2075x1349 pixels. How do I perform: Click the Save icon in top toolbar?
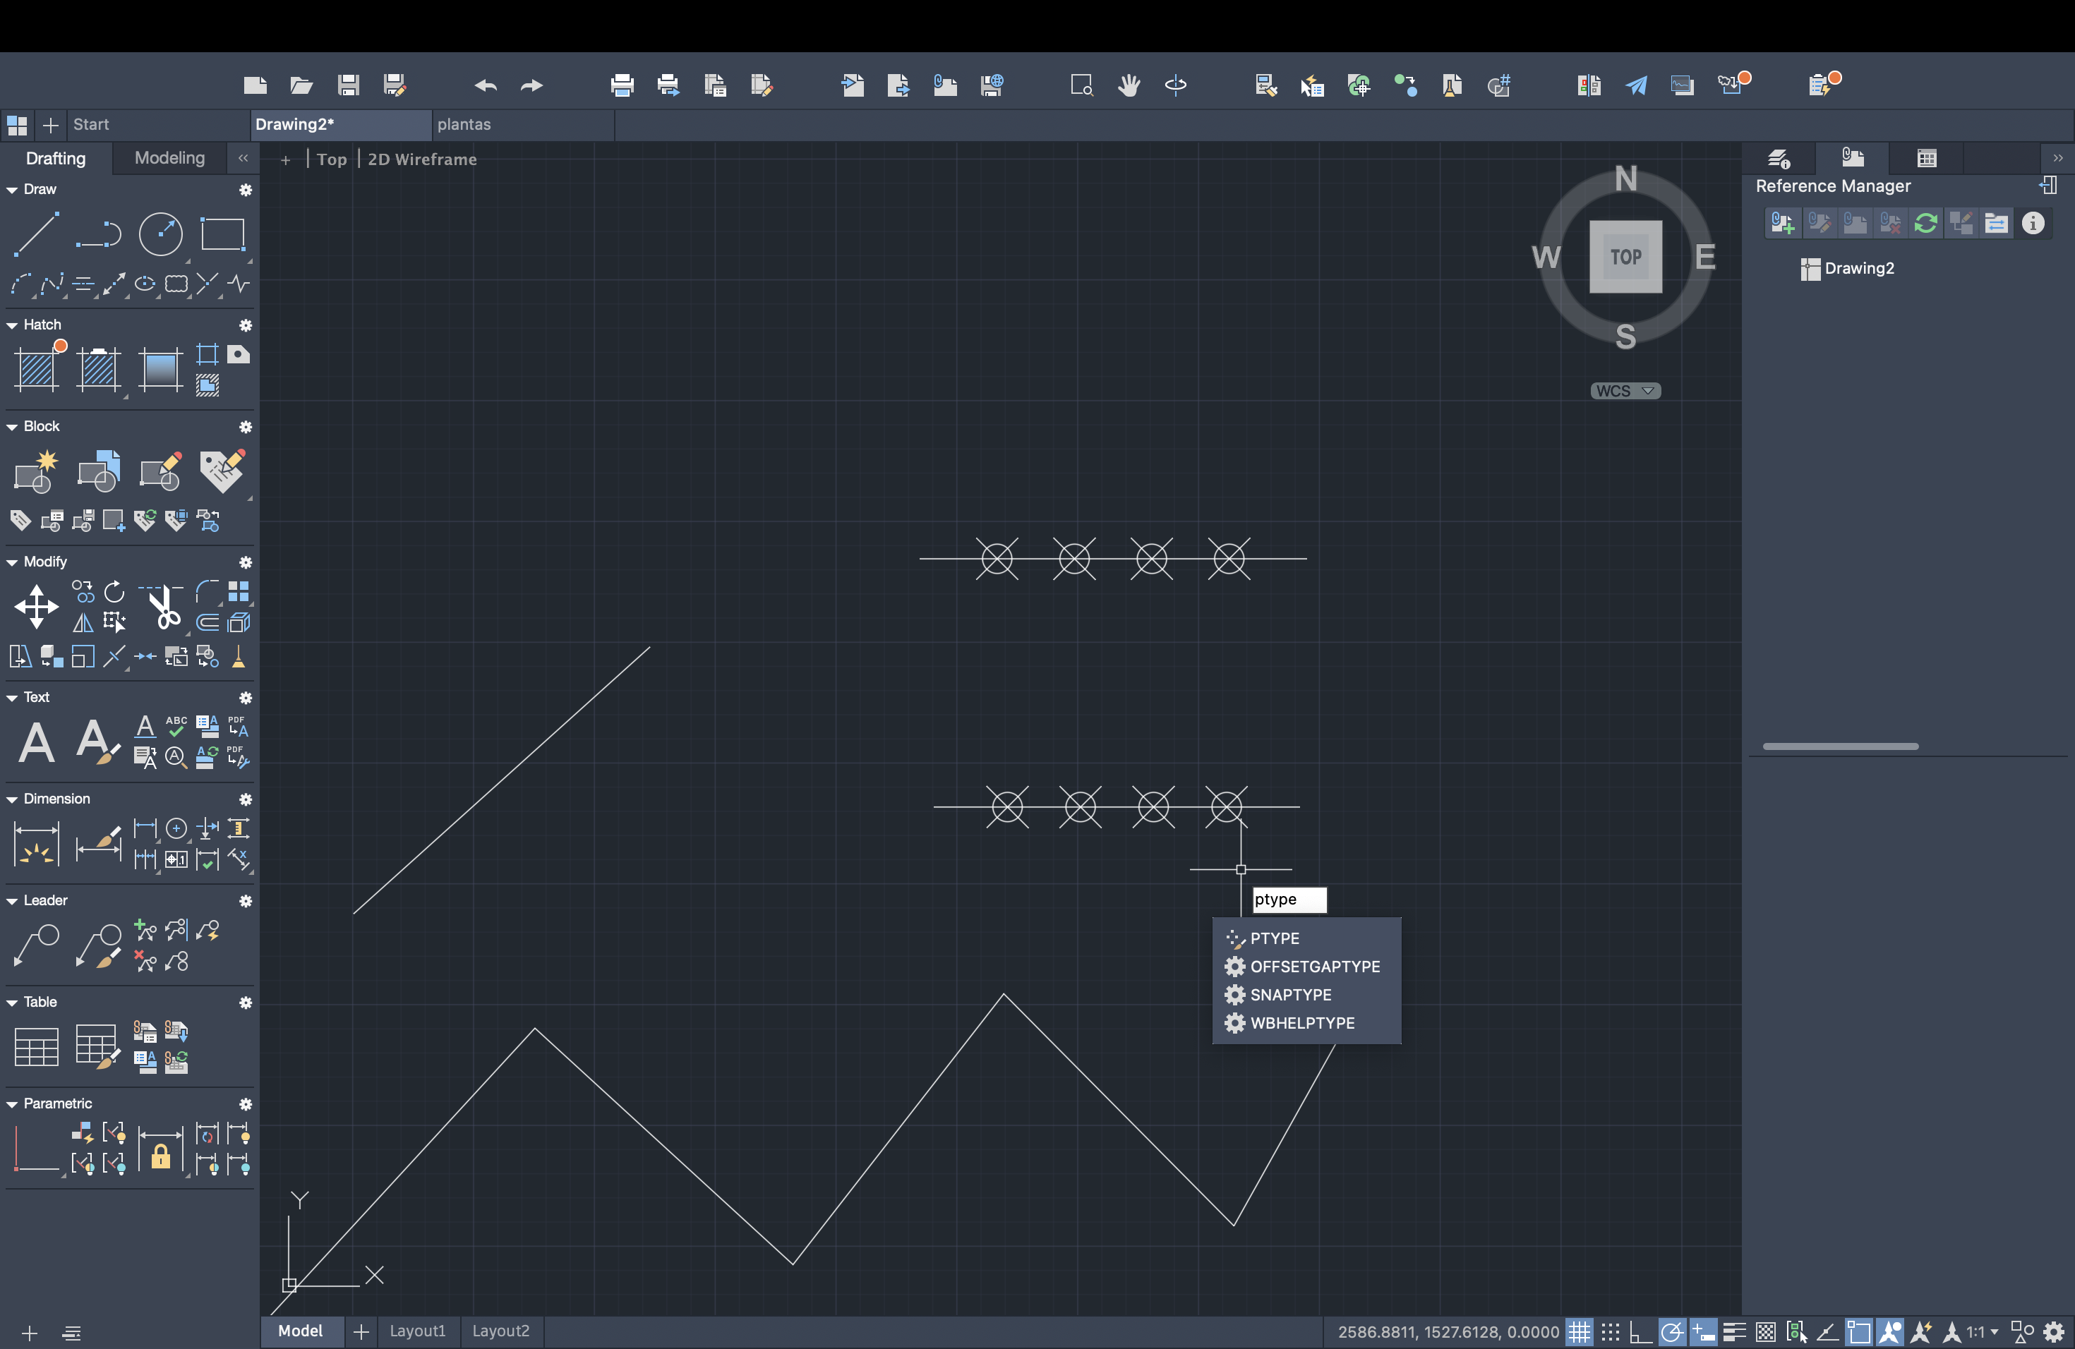349,85
